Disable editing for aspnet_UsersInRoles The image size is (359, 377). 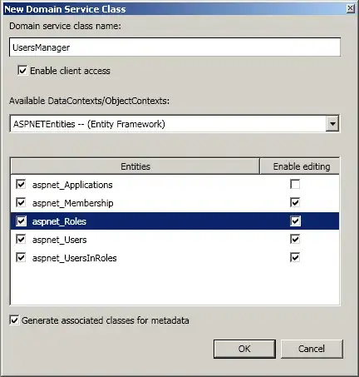tap(295, 257)
